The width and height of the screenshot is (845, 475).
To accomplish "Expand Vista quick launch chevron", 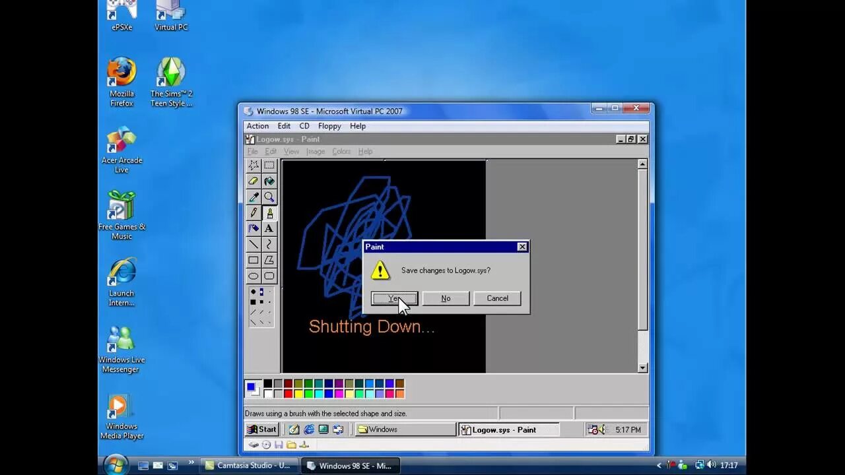I will click(x=191, y=462).
